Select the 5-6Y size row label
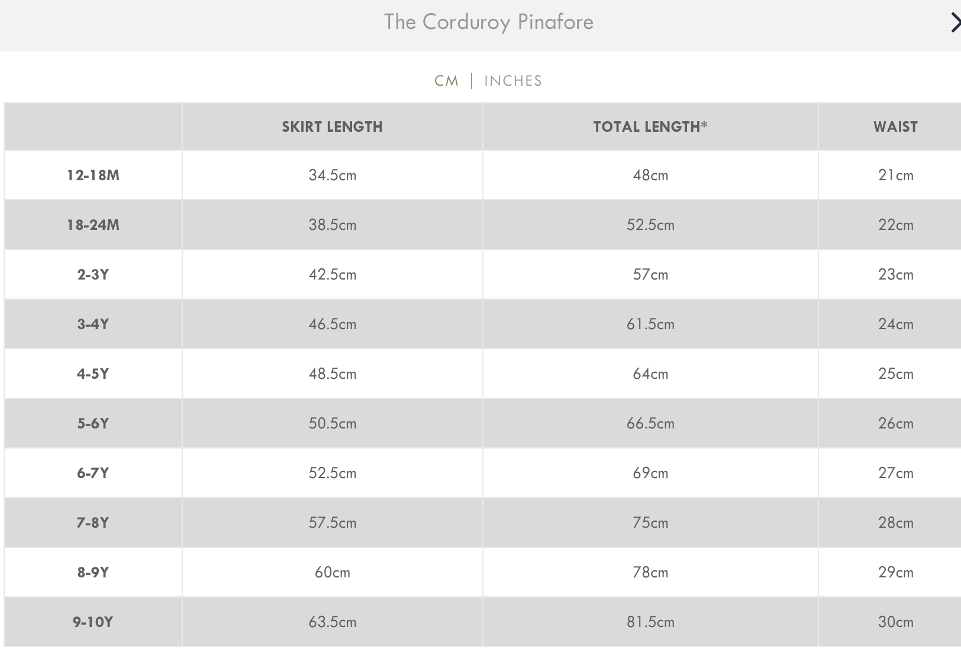This screenshot has width=961, height=656. point(93,423)
